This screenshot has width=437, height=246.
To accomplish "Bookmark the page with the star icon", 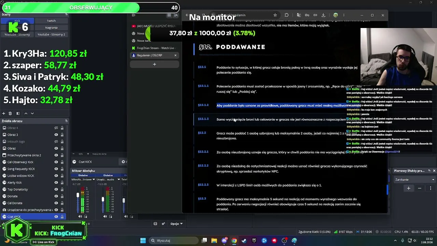I will (x=275, y=15).
